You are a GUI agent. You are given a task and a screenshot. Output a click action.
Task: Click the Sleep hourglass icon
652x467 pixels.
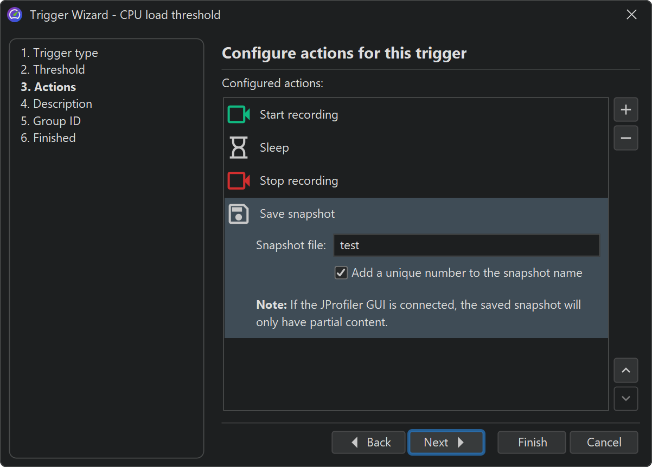(x=239, y=148)
